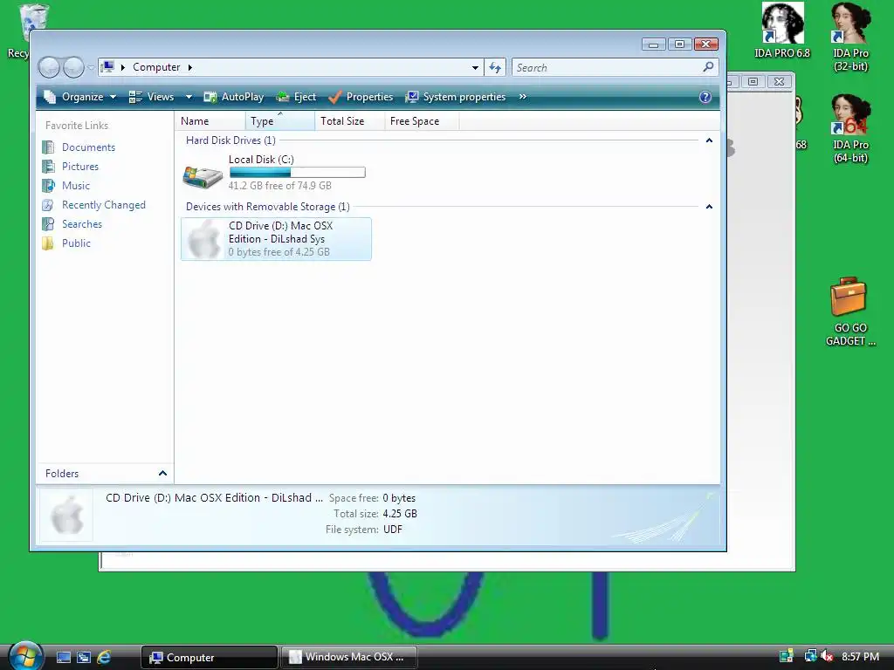Open IDA PRO 6.8 desktop shortcut
The width and height of the screenshot is (894, 670).
(782, 31)
